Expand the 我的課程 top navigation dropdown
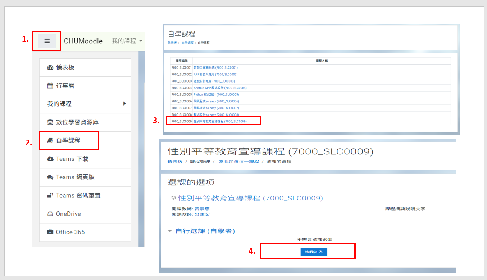 127,41
